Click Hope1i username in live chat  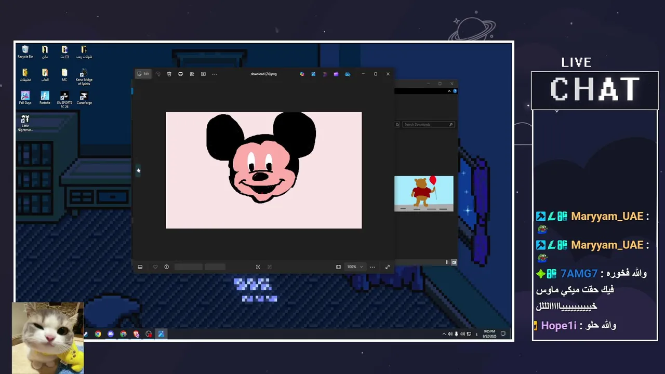[559, 326]
